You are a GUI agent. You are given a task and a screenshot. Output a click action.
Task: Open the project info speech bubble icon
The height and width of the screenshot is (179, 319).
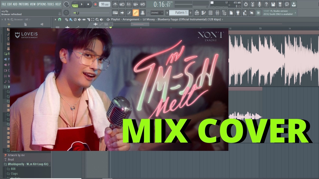pyautogui.click(x=287, y=4)
